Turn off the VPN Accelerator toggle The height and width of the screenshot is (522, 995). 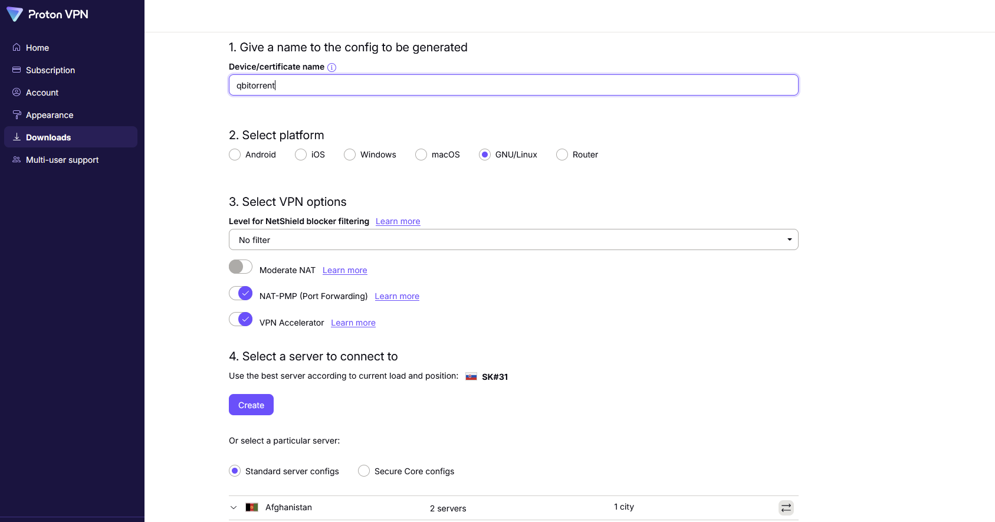click(241, 320)
